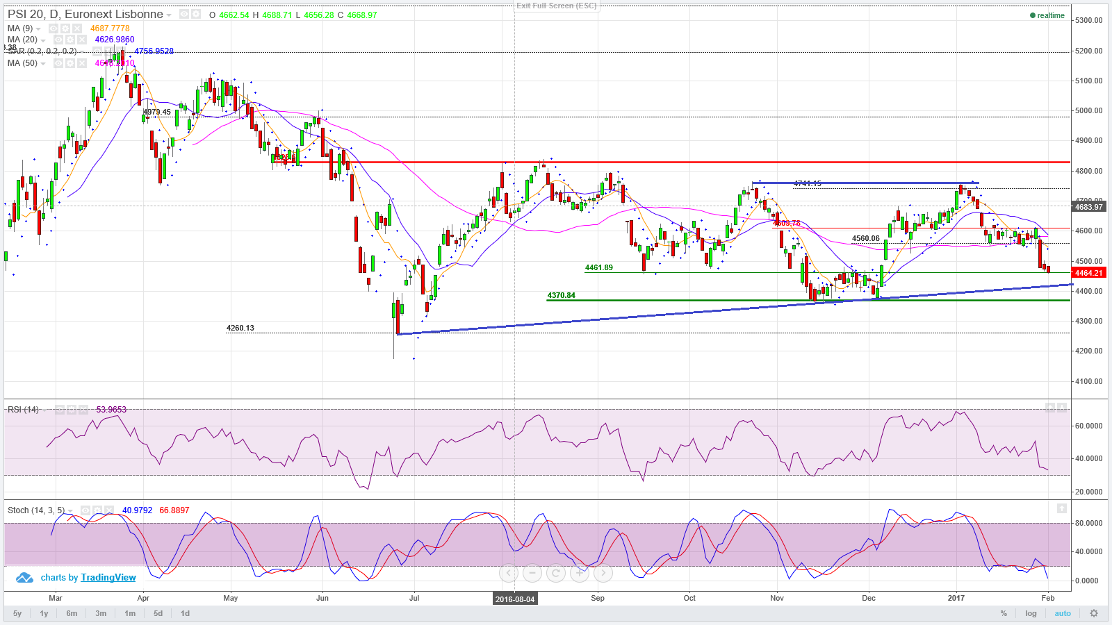The image size is (1112, 625).
Task: Open settings for PSI 20 main series
Action: [x=196, y=15]
